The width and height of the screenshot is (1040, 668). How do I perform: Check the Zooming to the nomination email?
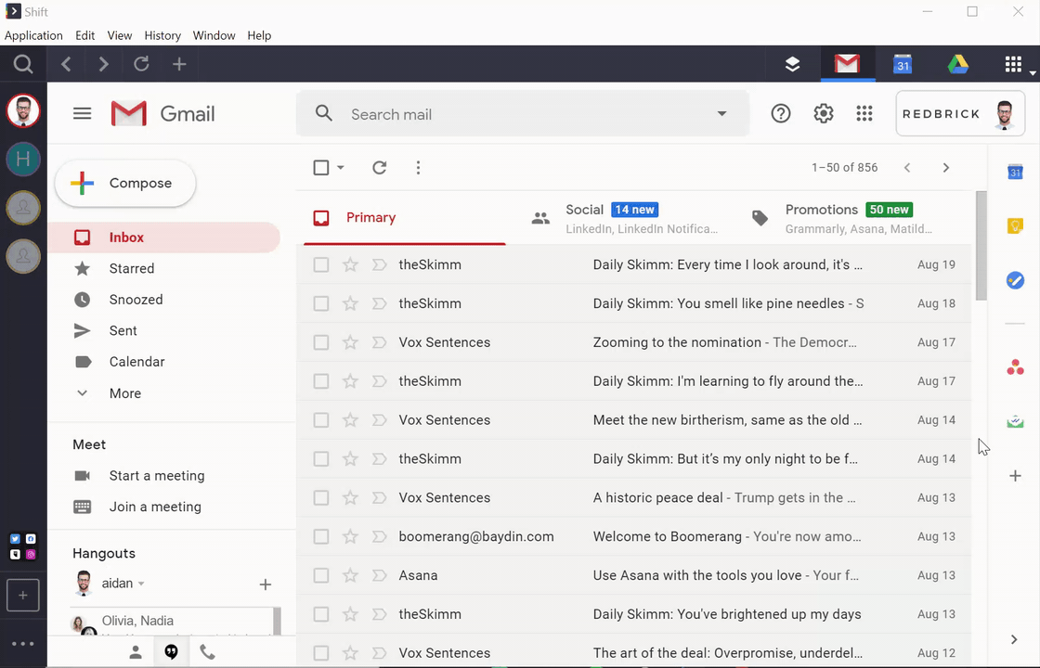pyautogui.click(x=321, y=342)
